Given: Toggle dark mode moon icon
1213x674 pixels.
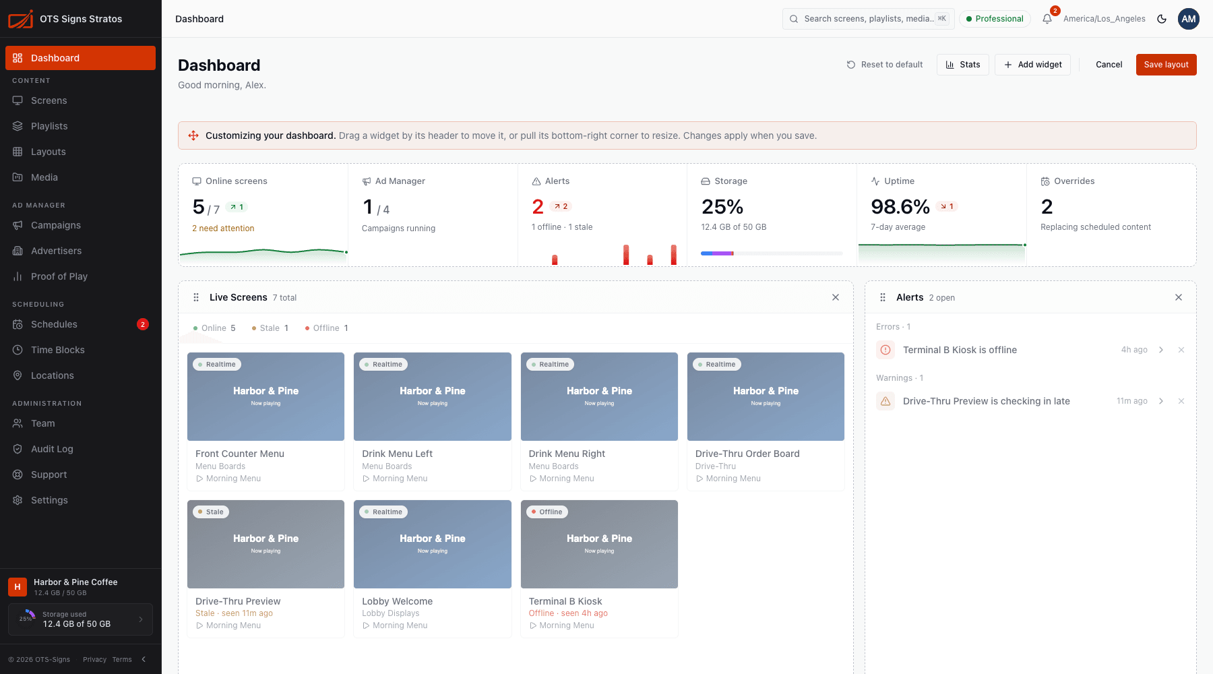Looking at the screenshot, I should (x=1162, y=19).
